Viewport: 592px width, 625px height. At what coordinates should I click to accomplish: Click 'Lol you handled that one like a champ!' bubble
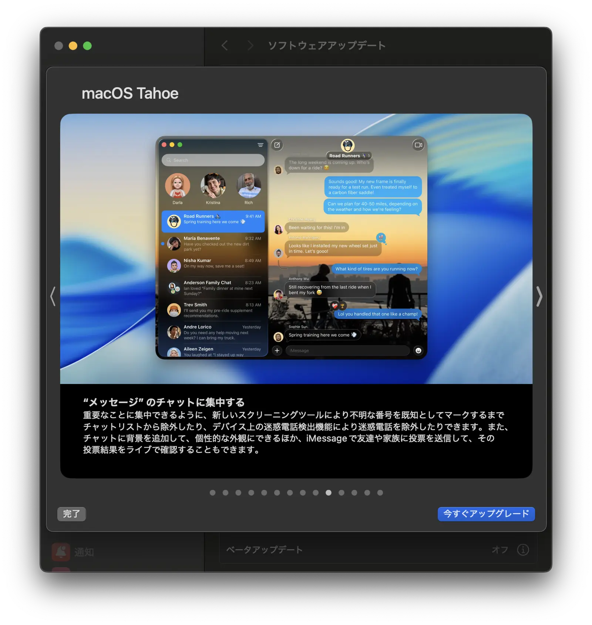[377, 314]
